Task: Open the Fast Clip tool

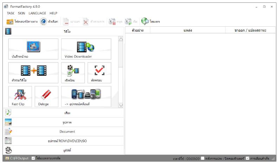Action: point(20,97)
